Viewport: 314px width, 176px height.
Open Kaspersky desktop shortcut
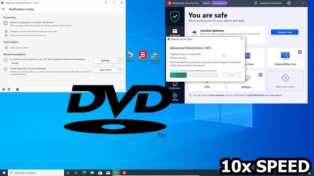click(155, 58)
